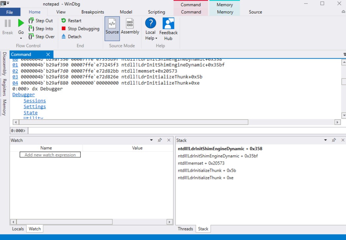346x240 pixels.
Task: Click the Debugger link in output
Action: 23,95
